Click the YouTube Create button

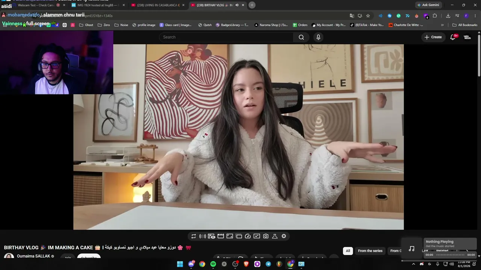pos(433,37)
